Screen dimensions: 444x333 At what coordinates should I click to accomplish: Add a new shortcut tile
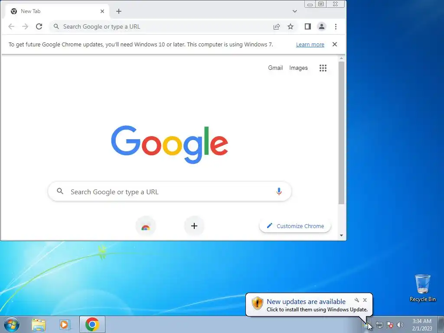click(194, 226)
